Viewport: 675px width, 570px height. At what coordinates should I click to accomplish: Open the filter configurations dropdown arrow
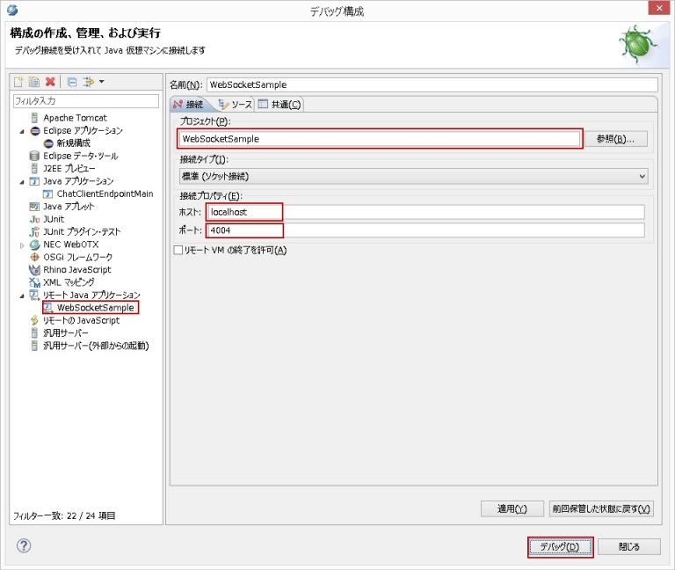102,82
